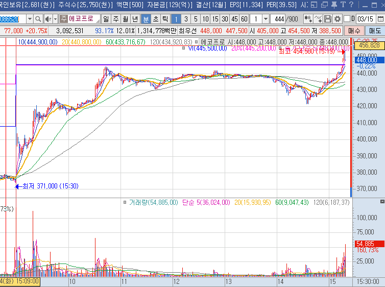Click the 주 market type icon

64,18
